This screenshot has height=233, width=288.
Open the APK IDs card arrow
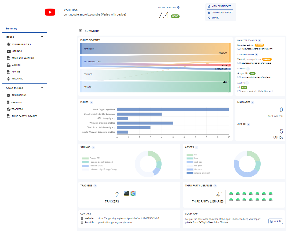pyautogui.click(x=249, y=124)
